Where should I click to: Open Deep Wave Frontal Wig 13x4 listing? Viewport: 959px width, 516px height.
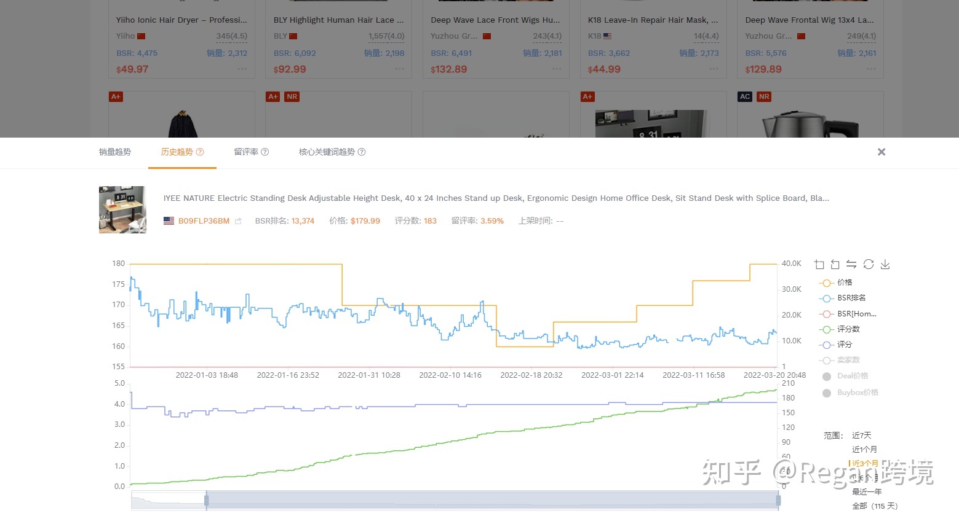pos(810,20)
